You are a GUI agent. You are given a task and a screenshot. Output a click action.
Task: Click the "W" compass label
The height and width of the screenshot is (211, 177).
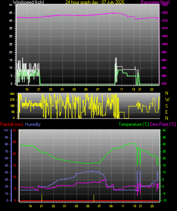pos(167,100)
